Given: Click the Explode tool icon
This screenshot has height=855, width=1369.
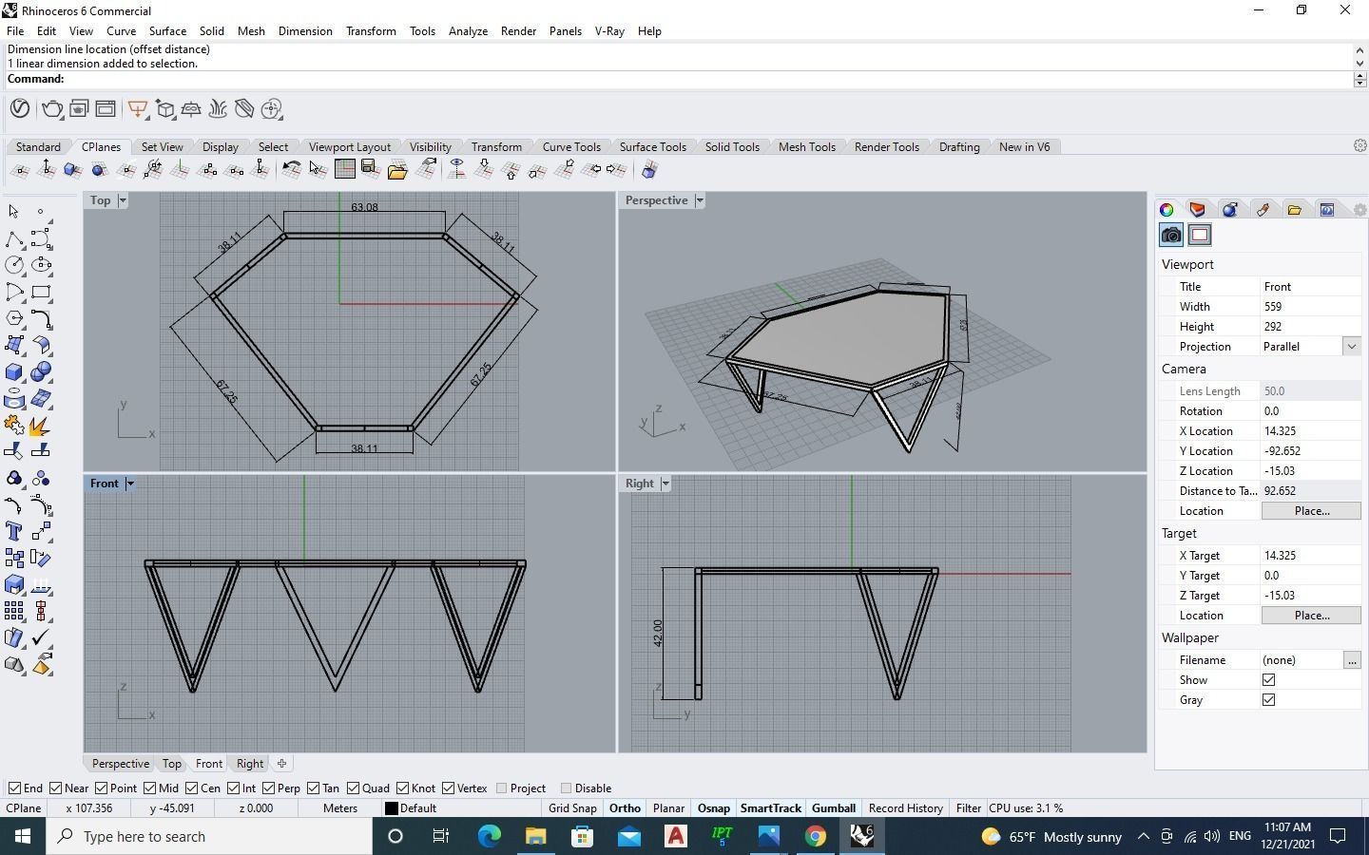Looking at the screenshot, I should tap(41, 426).
